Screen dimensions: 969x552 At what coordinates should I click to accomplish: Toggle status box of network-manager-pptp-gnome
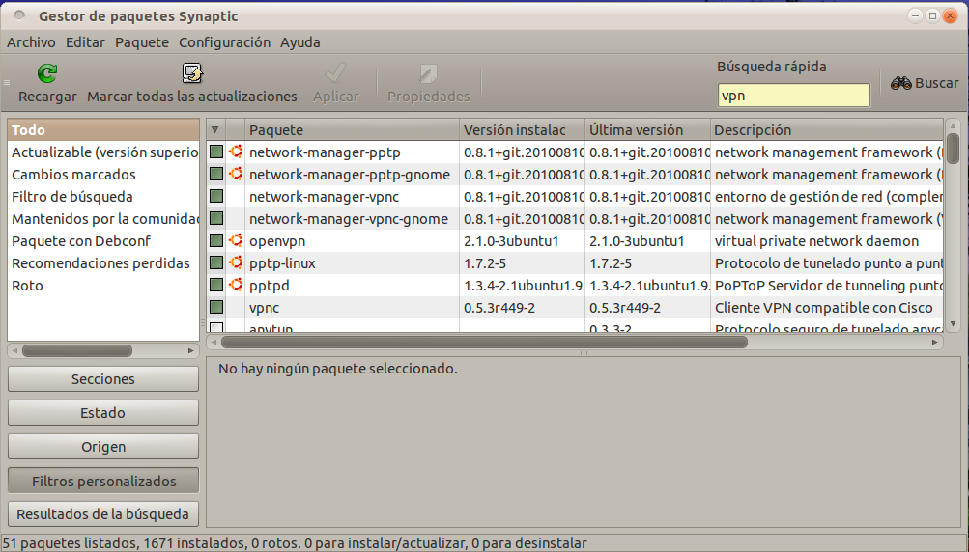coord(216,174)
